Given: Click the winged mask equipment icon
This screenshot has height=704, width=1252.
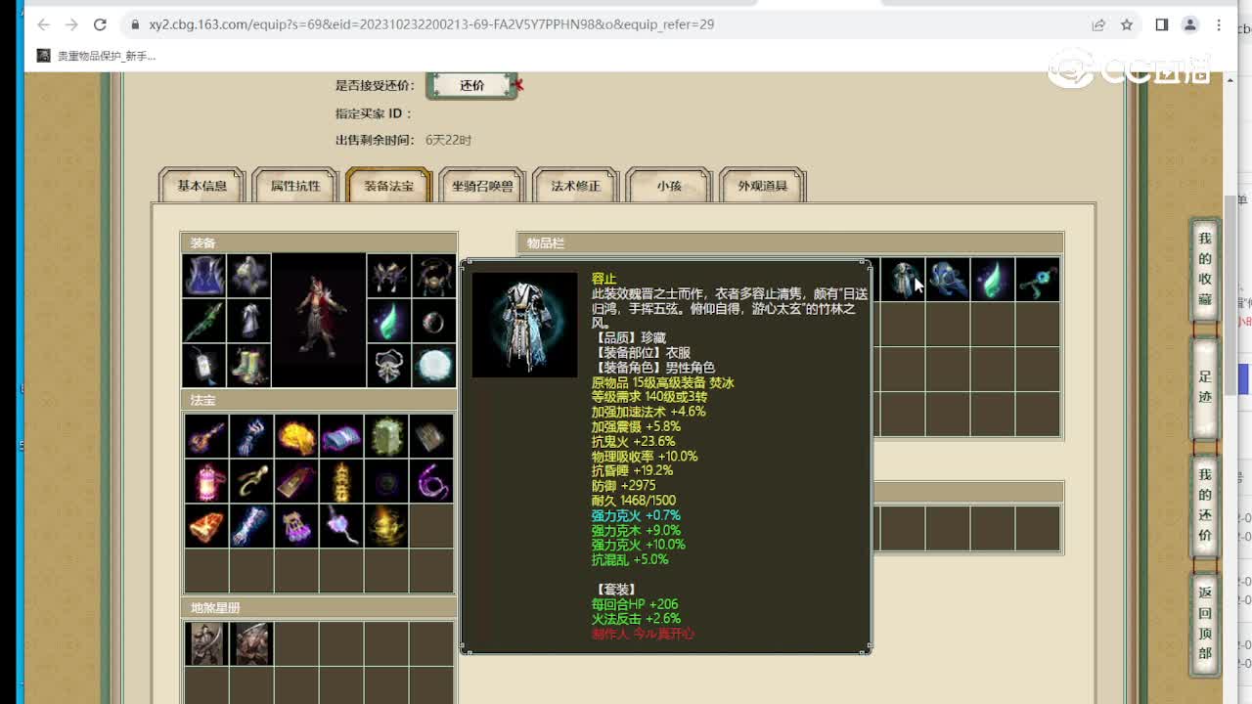Looking at the screenshot, I should (x=388, y=276).
